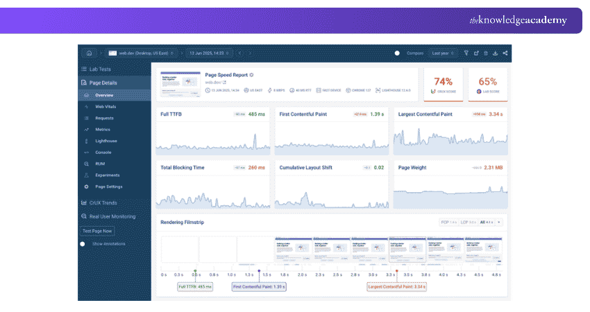Select Page Details in the sidebar
Viewport: 590px width, 312px height.
(115, 83)
